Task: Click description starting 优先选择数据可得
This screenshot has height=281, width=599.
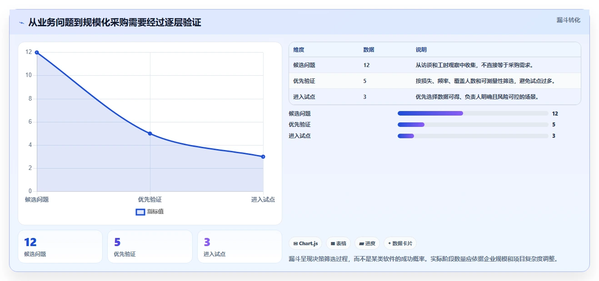Action: click(477, 97)
